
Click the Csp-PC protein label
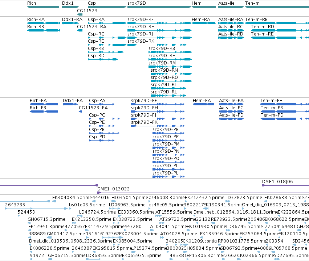click(x=97, y=115)
